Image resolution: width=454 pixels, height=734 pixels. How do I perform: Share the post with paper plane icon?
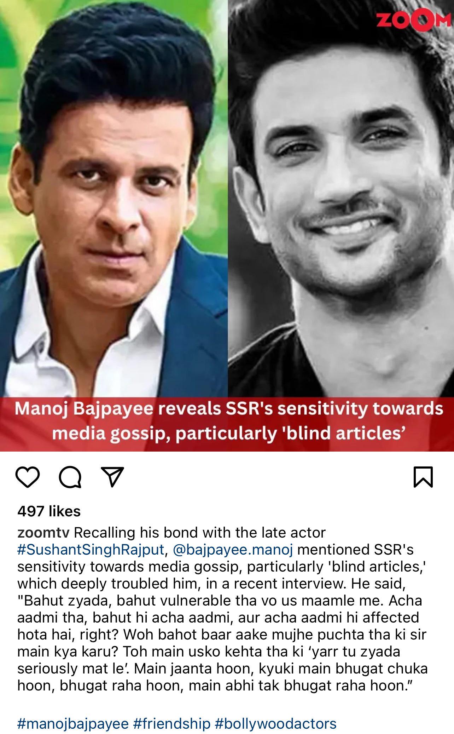112,477
